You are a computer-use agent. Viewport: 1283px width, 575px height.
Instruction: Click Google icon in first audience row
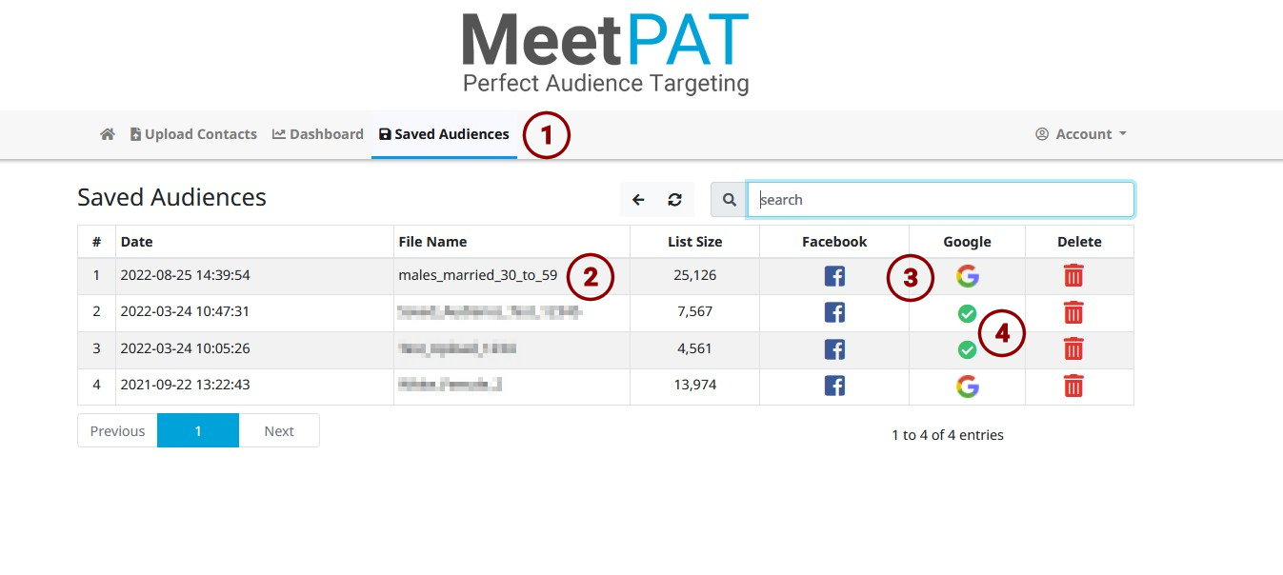click(967, 276)
